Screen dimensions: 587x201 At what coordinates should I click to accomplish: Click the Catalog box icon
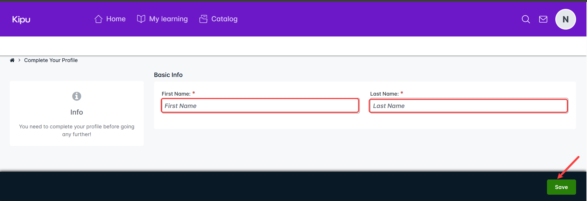[203, 19]
